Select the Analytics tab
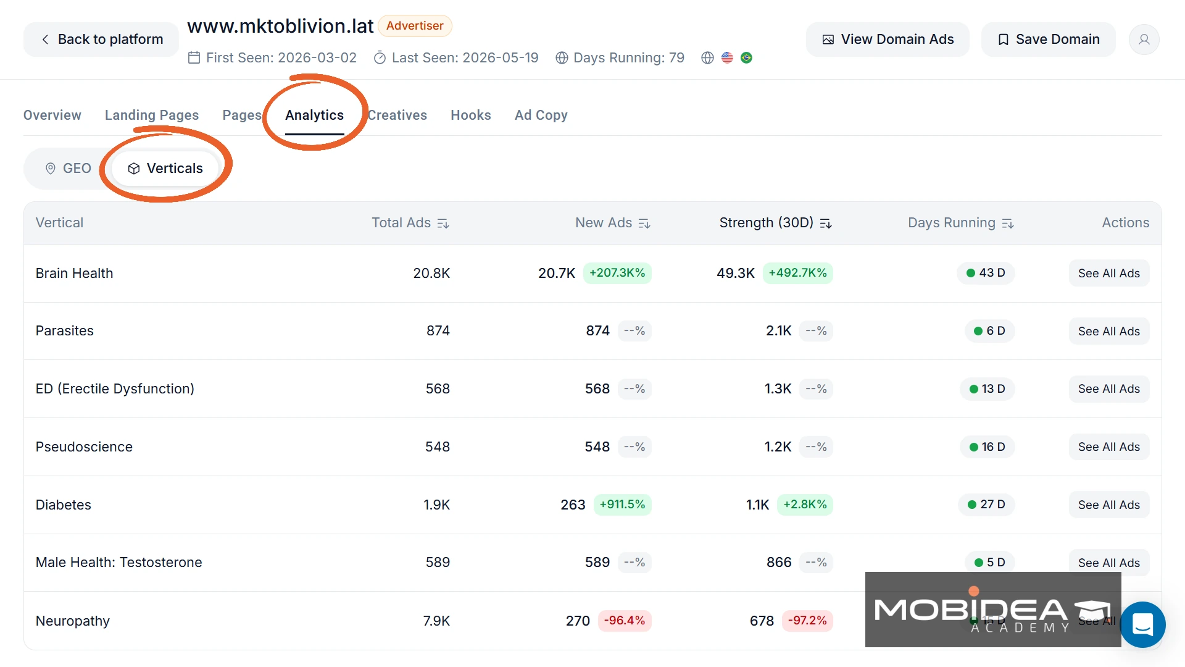This screenshot has width=1185, height=667. [314, 115]
